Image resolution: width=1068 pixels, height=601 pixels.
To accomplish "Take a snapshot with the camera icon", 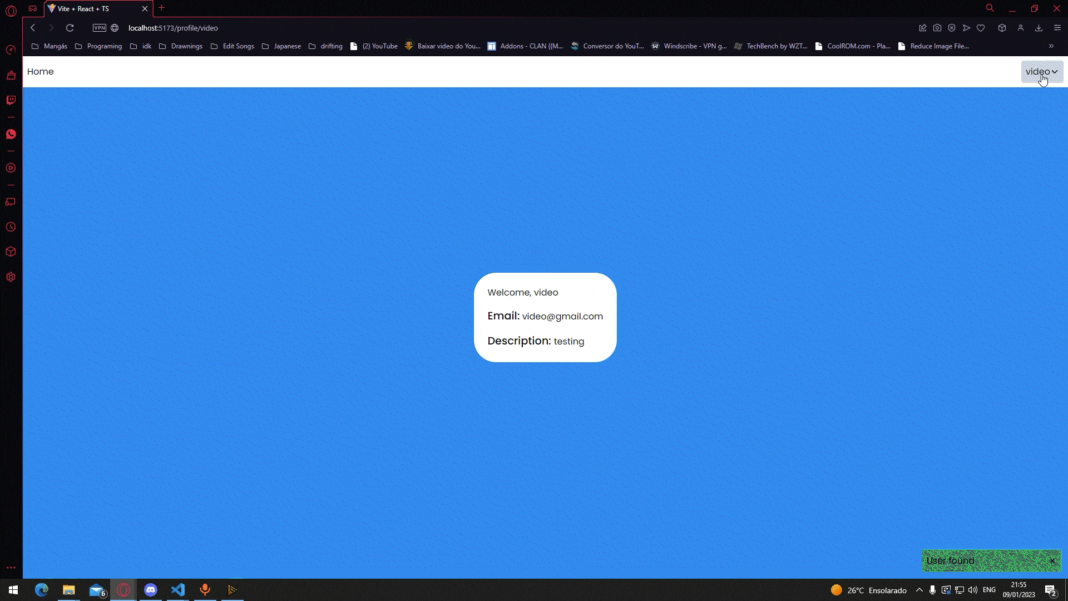I will 937,28.
